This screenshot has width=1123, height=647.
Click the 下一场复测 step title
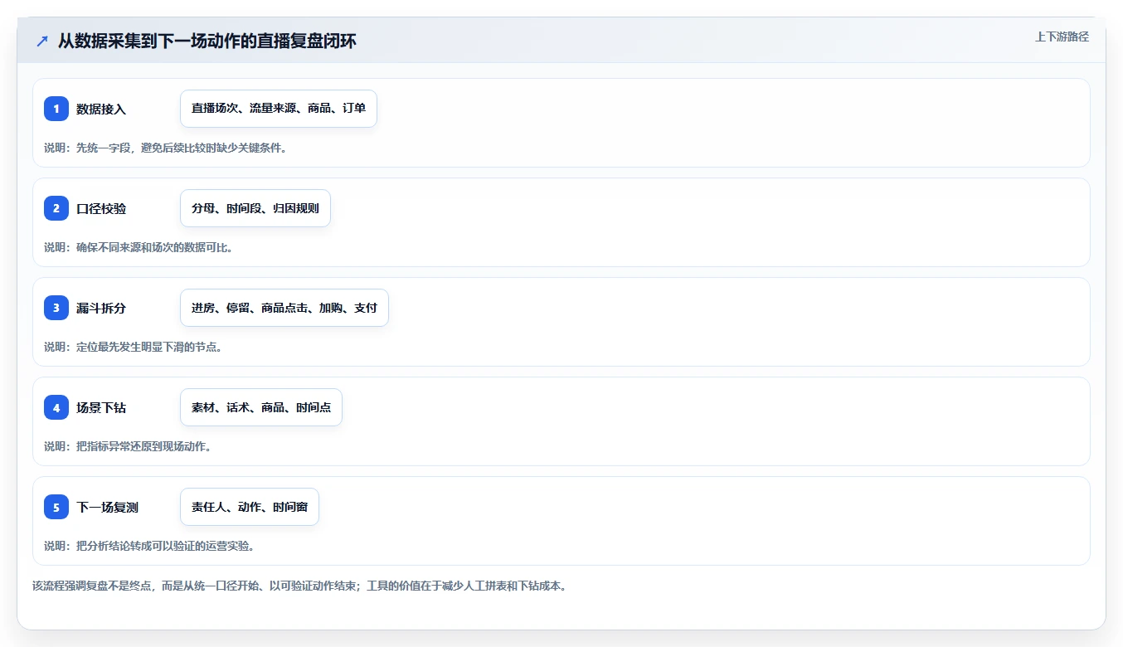[108, 507]
